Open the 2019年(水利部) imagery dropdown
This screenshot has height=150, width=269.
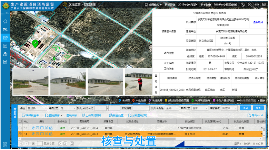coord(188,5)
